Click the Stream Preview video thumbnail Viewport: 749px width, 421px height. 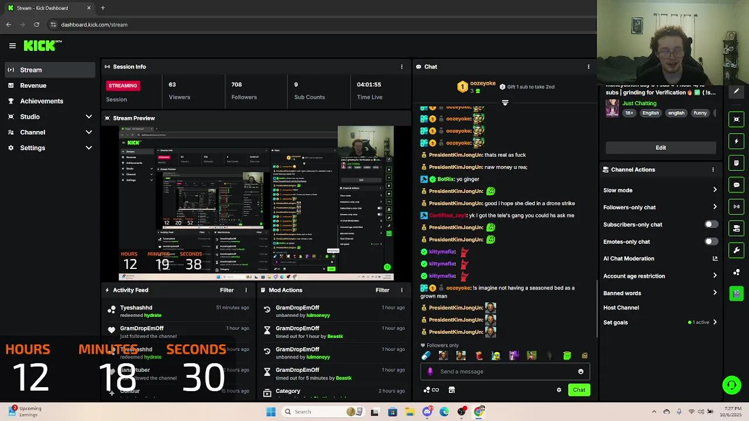click(256, 203)
